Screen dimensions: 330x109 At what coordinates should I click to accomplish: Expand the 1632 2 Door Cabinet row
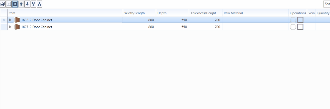coord(10,20)
